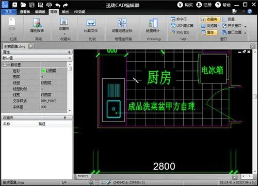Switch to the 编辑器 editor tab

(x=40, y=12)
